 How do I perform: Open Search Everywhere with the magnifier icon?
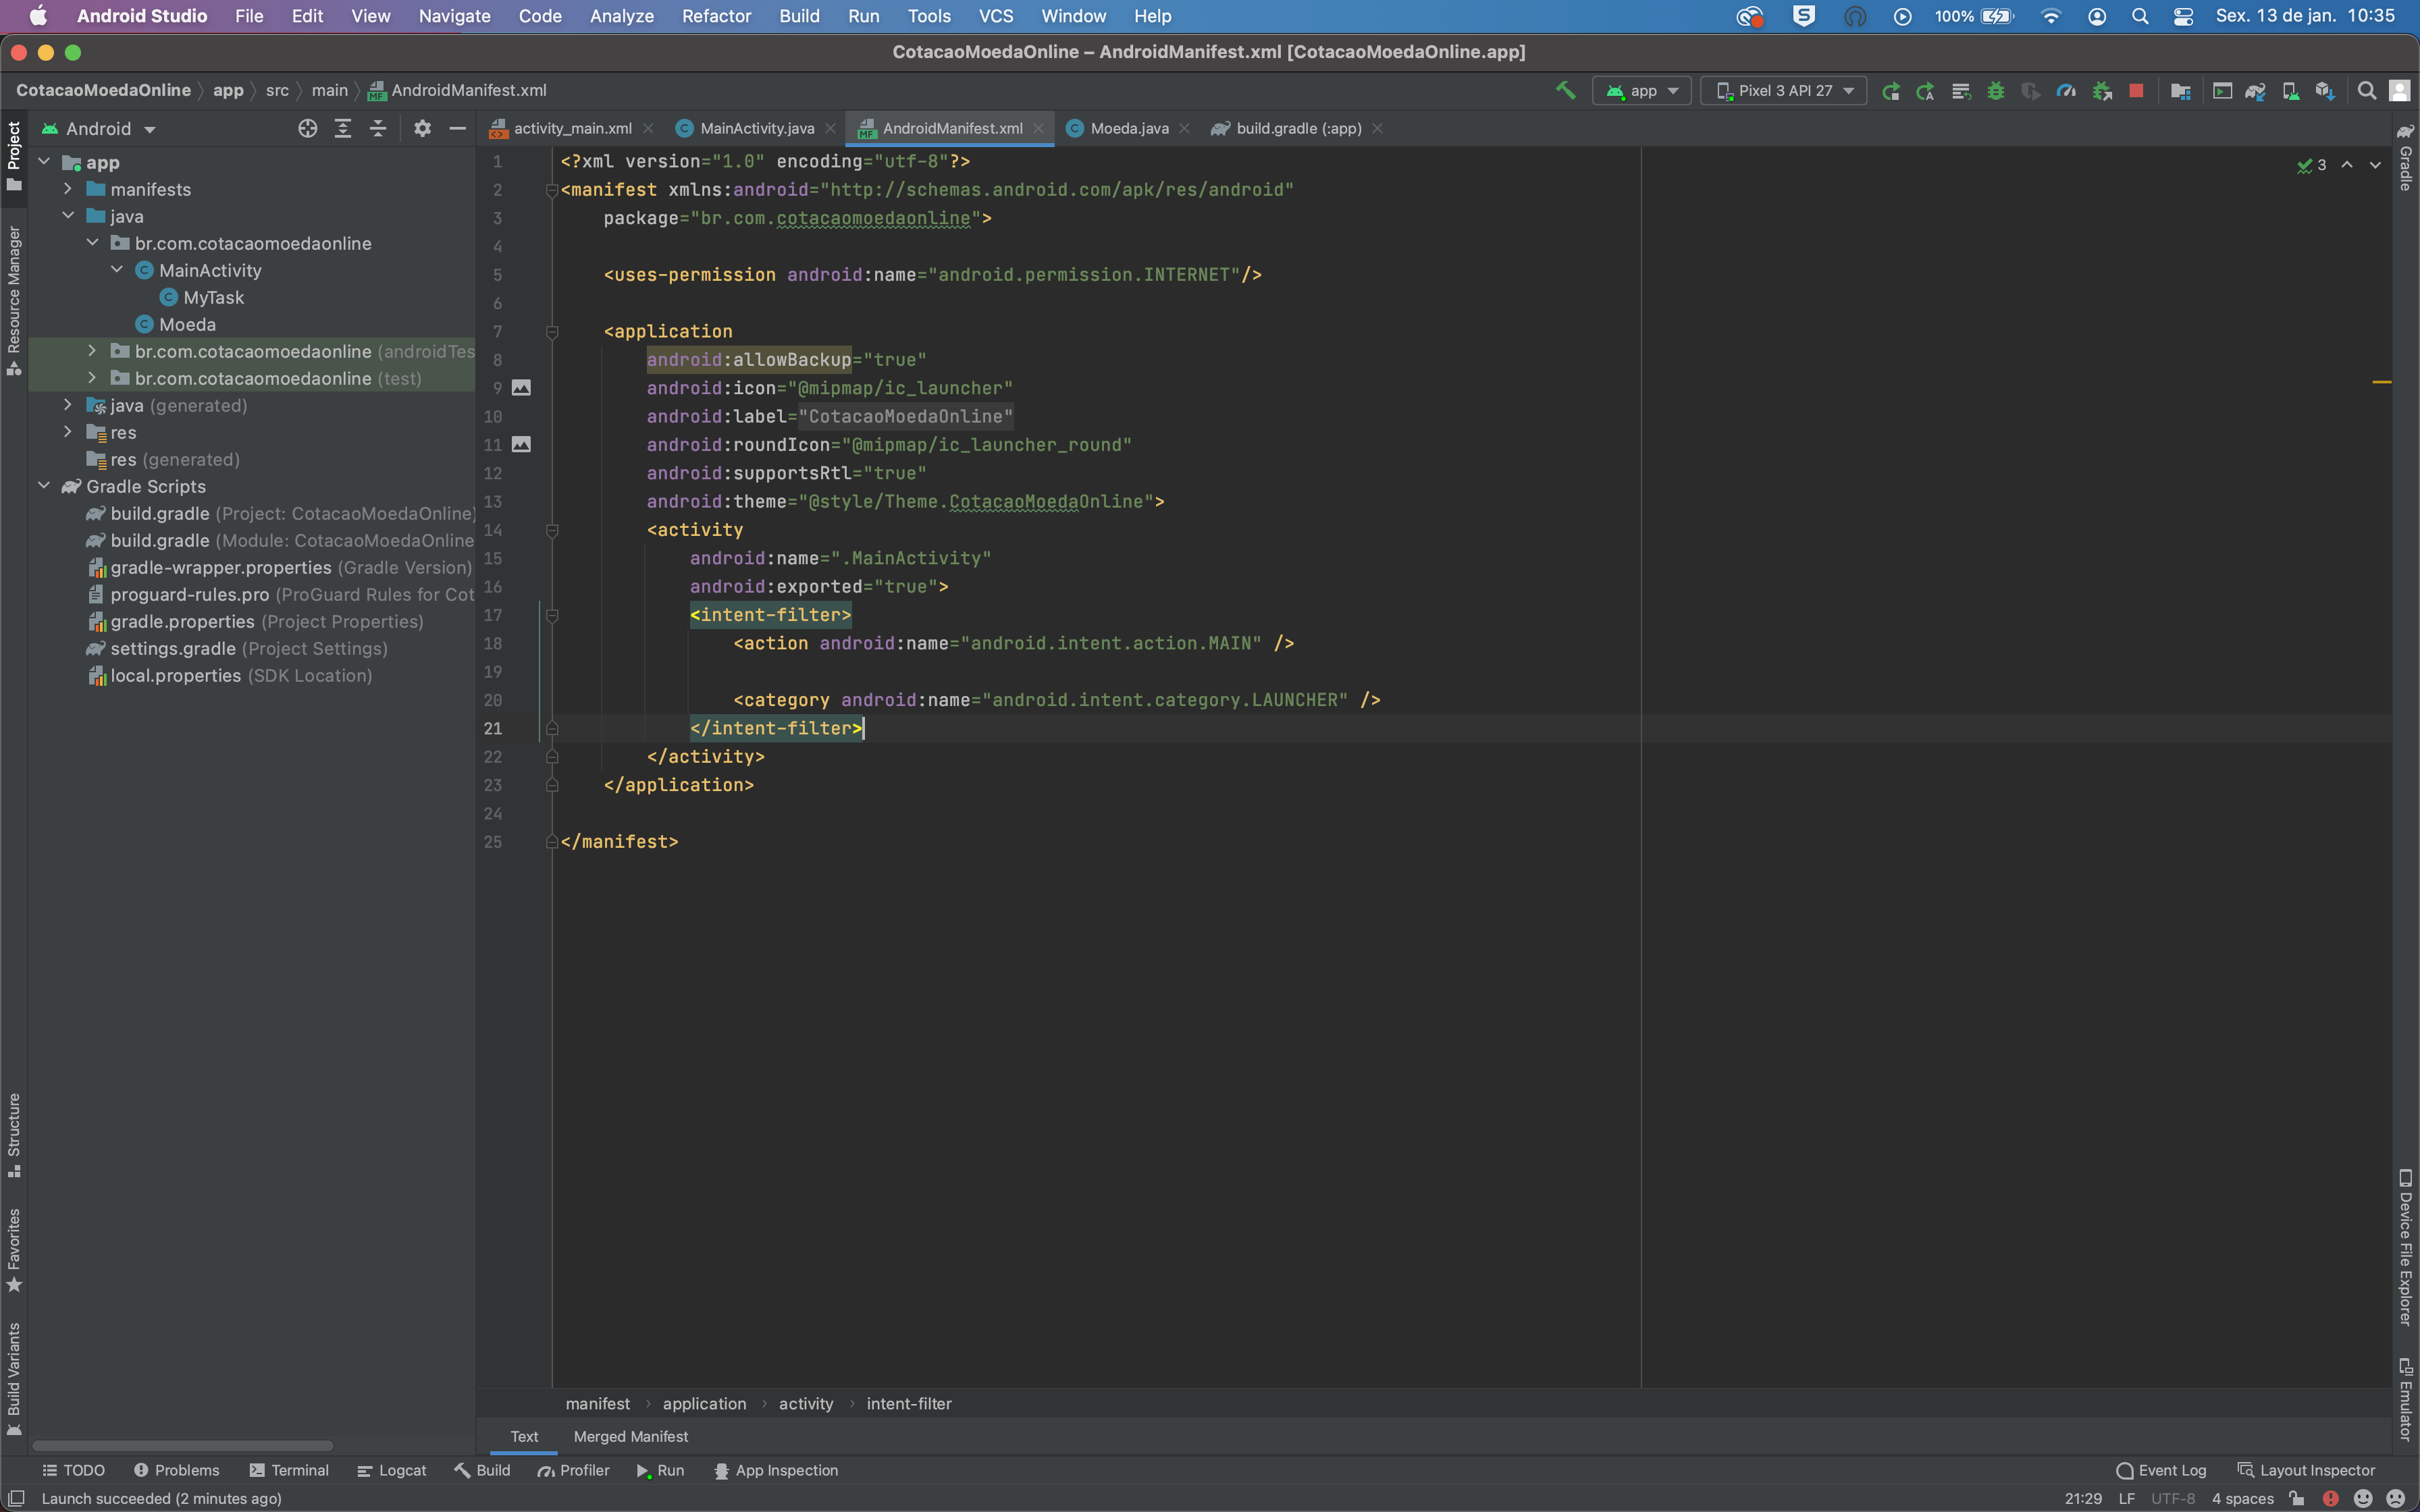click(x=2366, y=90)
